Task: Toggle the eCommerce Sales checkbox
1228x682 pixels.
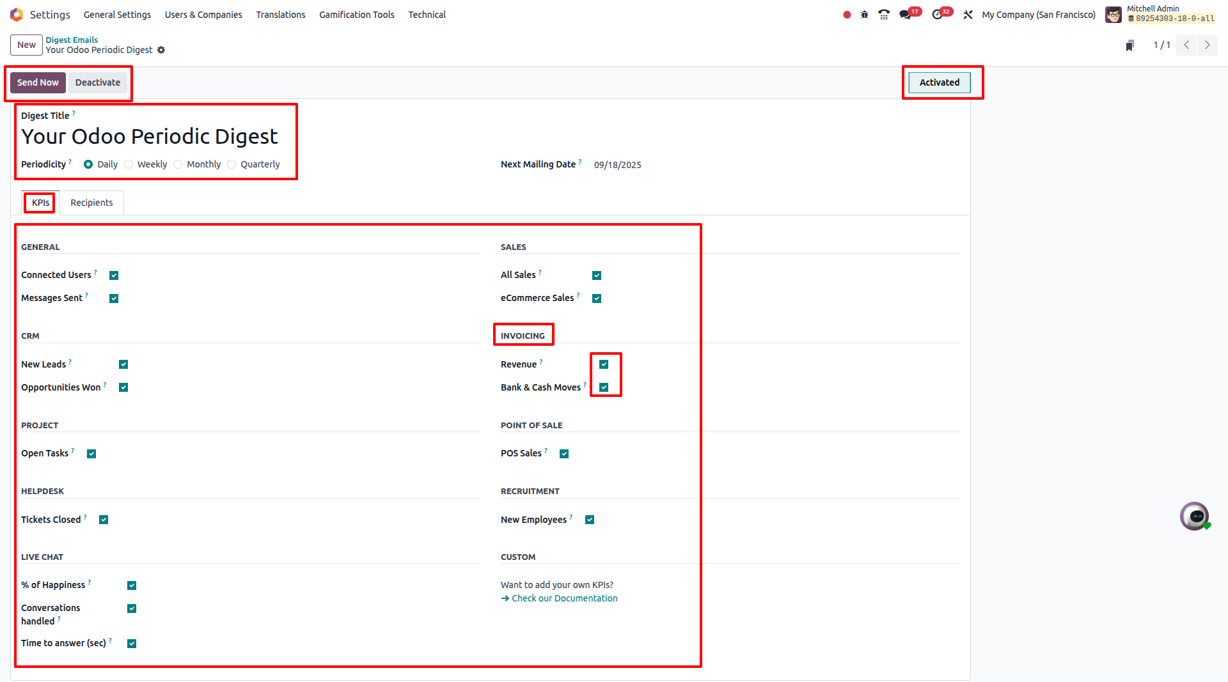Action: pyautogui.click(x=597, y=298)
